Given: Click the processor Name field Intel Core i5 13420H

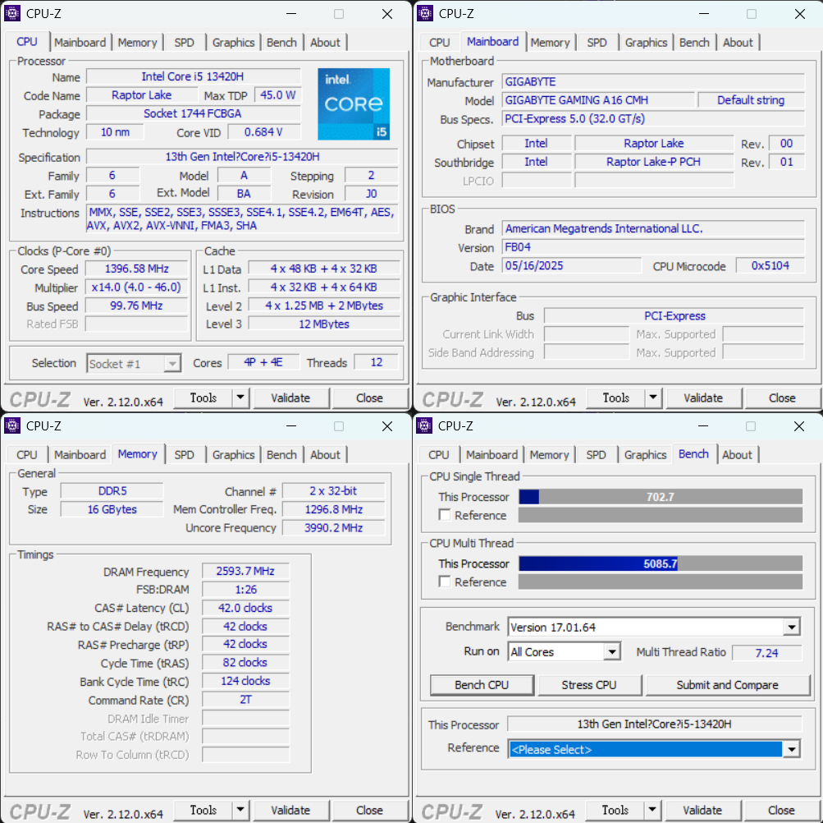Looking at the screenshot, I should 193,76.
